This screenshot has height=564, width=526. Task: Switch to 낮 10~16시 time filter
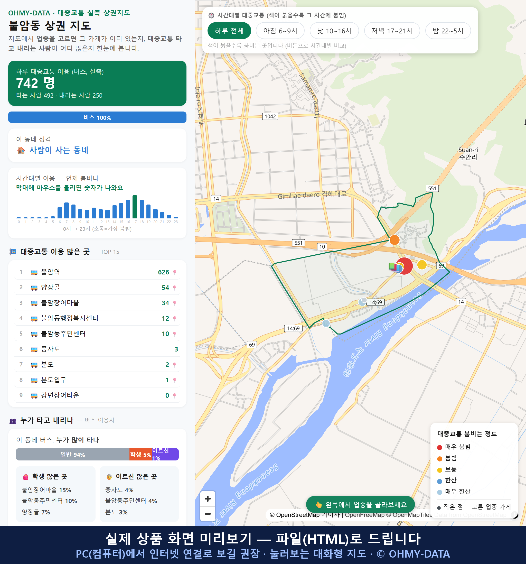(x=334, y=31)
